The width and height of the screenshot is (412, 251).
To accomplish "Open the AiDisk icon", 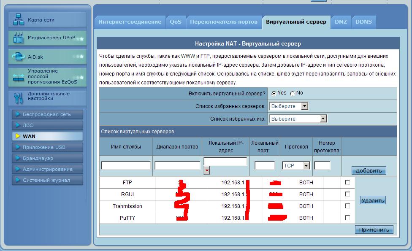I will [19, 57].
